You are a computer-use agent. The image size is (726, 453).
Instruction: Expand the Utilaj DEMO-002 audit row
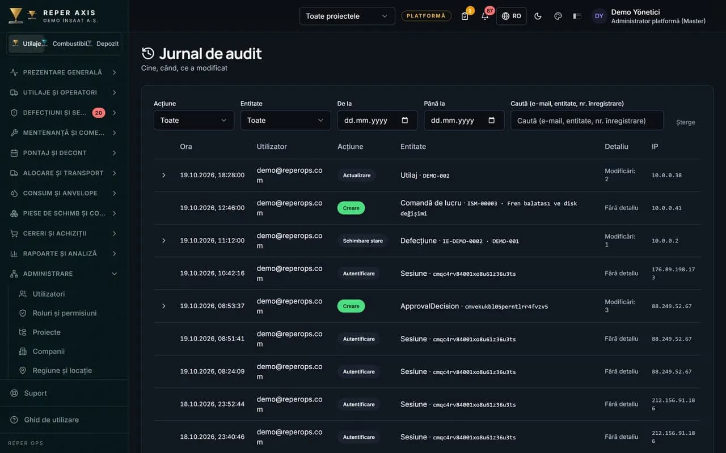click(x=164, y=176)
